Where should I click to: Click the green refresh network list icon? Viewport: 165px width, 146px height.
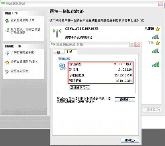[7, 20]
